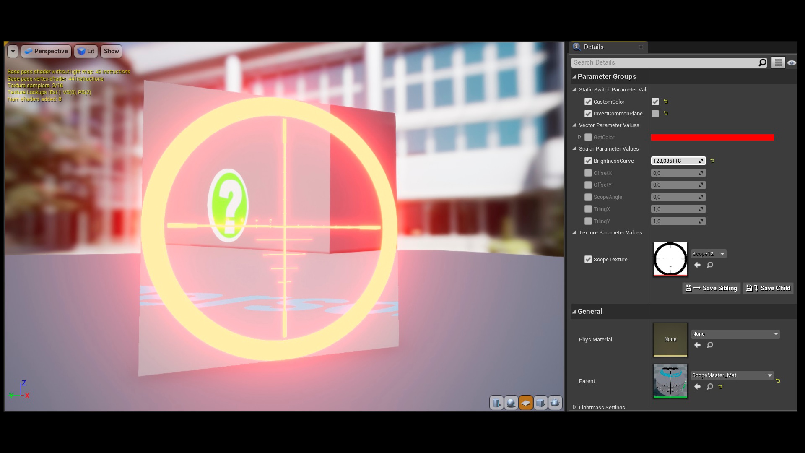Open the eye view options in Details panel
805x453 pixels.
(792, 62)
